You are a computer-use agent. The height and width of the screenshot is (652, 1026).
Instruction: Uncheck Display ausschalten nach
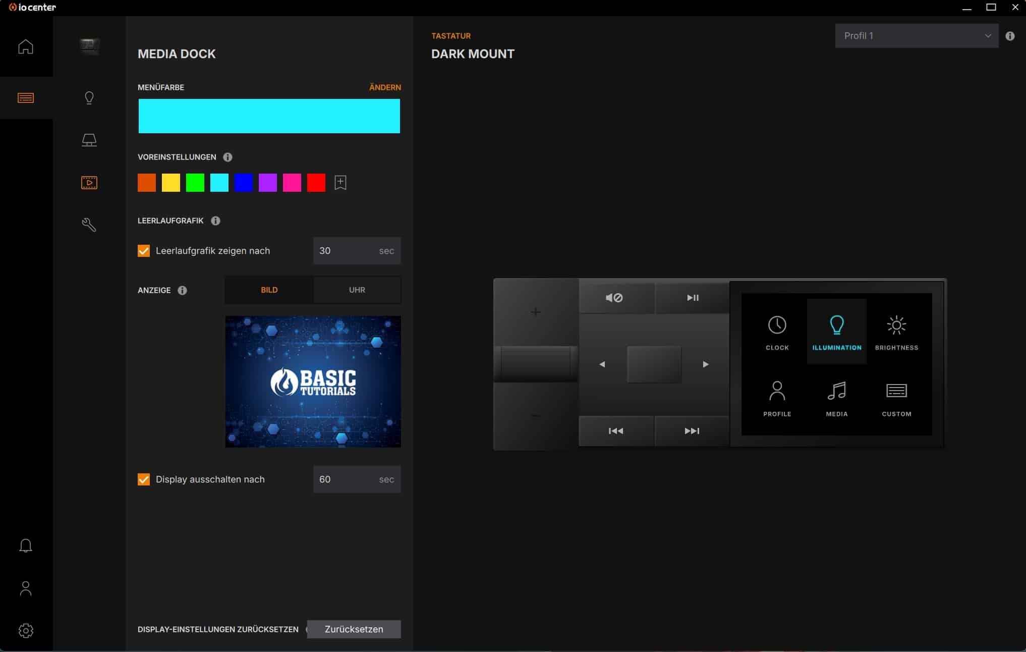coord(144,479)
